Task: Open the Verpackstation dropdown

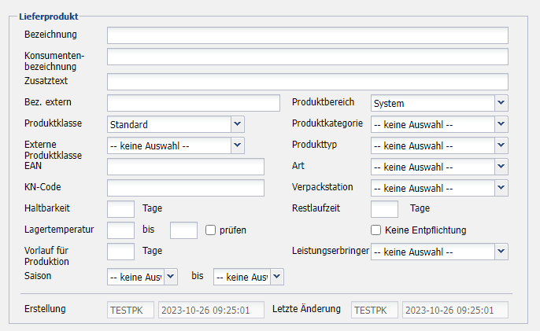Action: [x=438, y=188]
